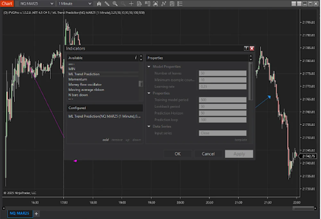
Task: Click the down link under Configured
Action: [x=137, y=140]
